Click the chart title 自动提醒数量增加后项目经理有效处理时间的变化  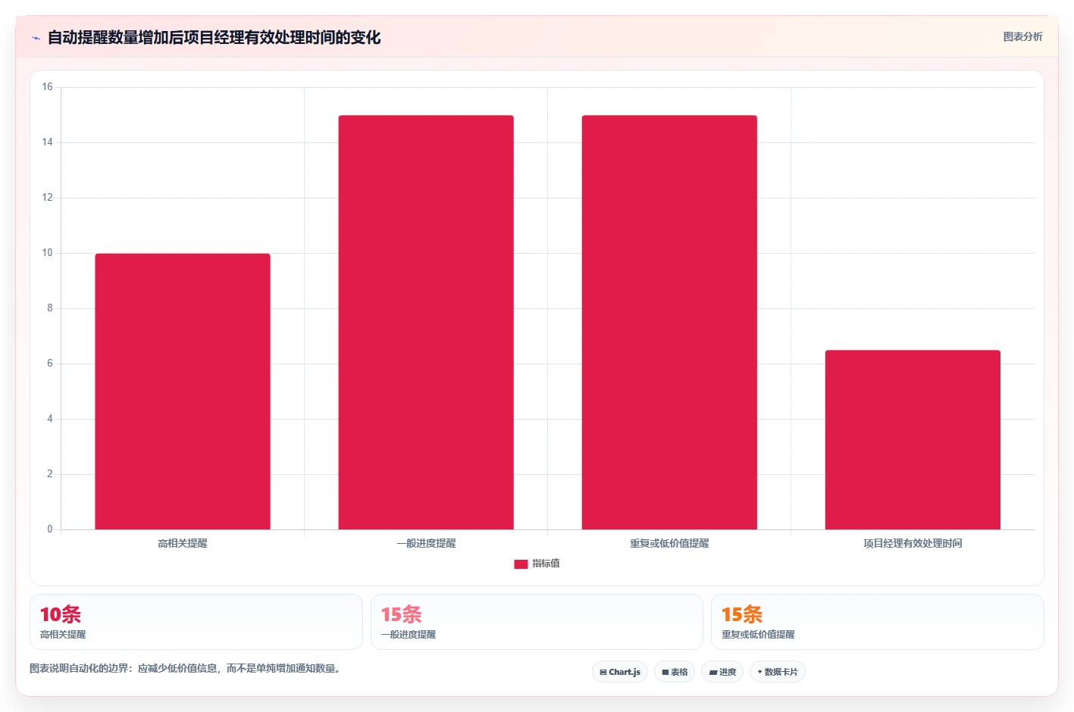coord(214,37)
